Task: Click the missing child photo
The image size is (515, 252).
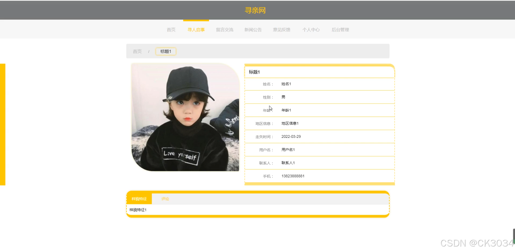Action: coord(185,117)
